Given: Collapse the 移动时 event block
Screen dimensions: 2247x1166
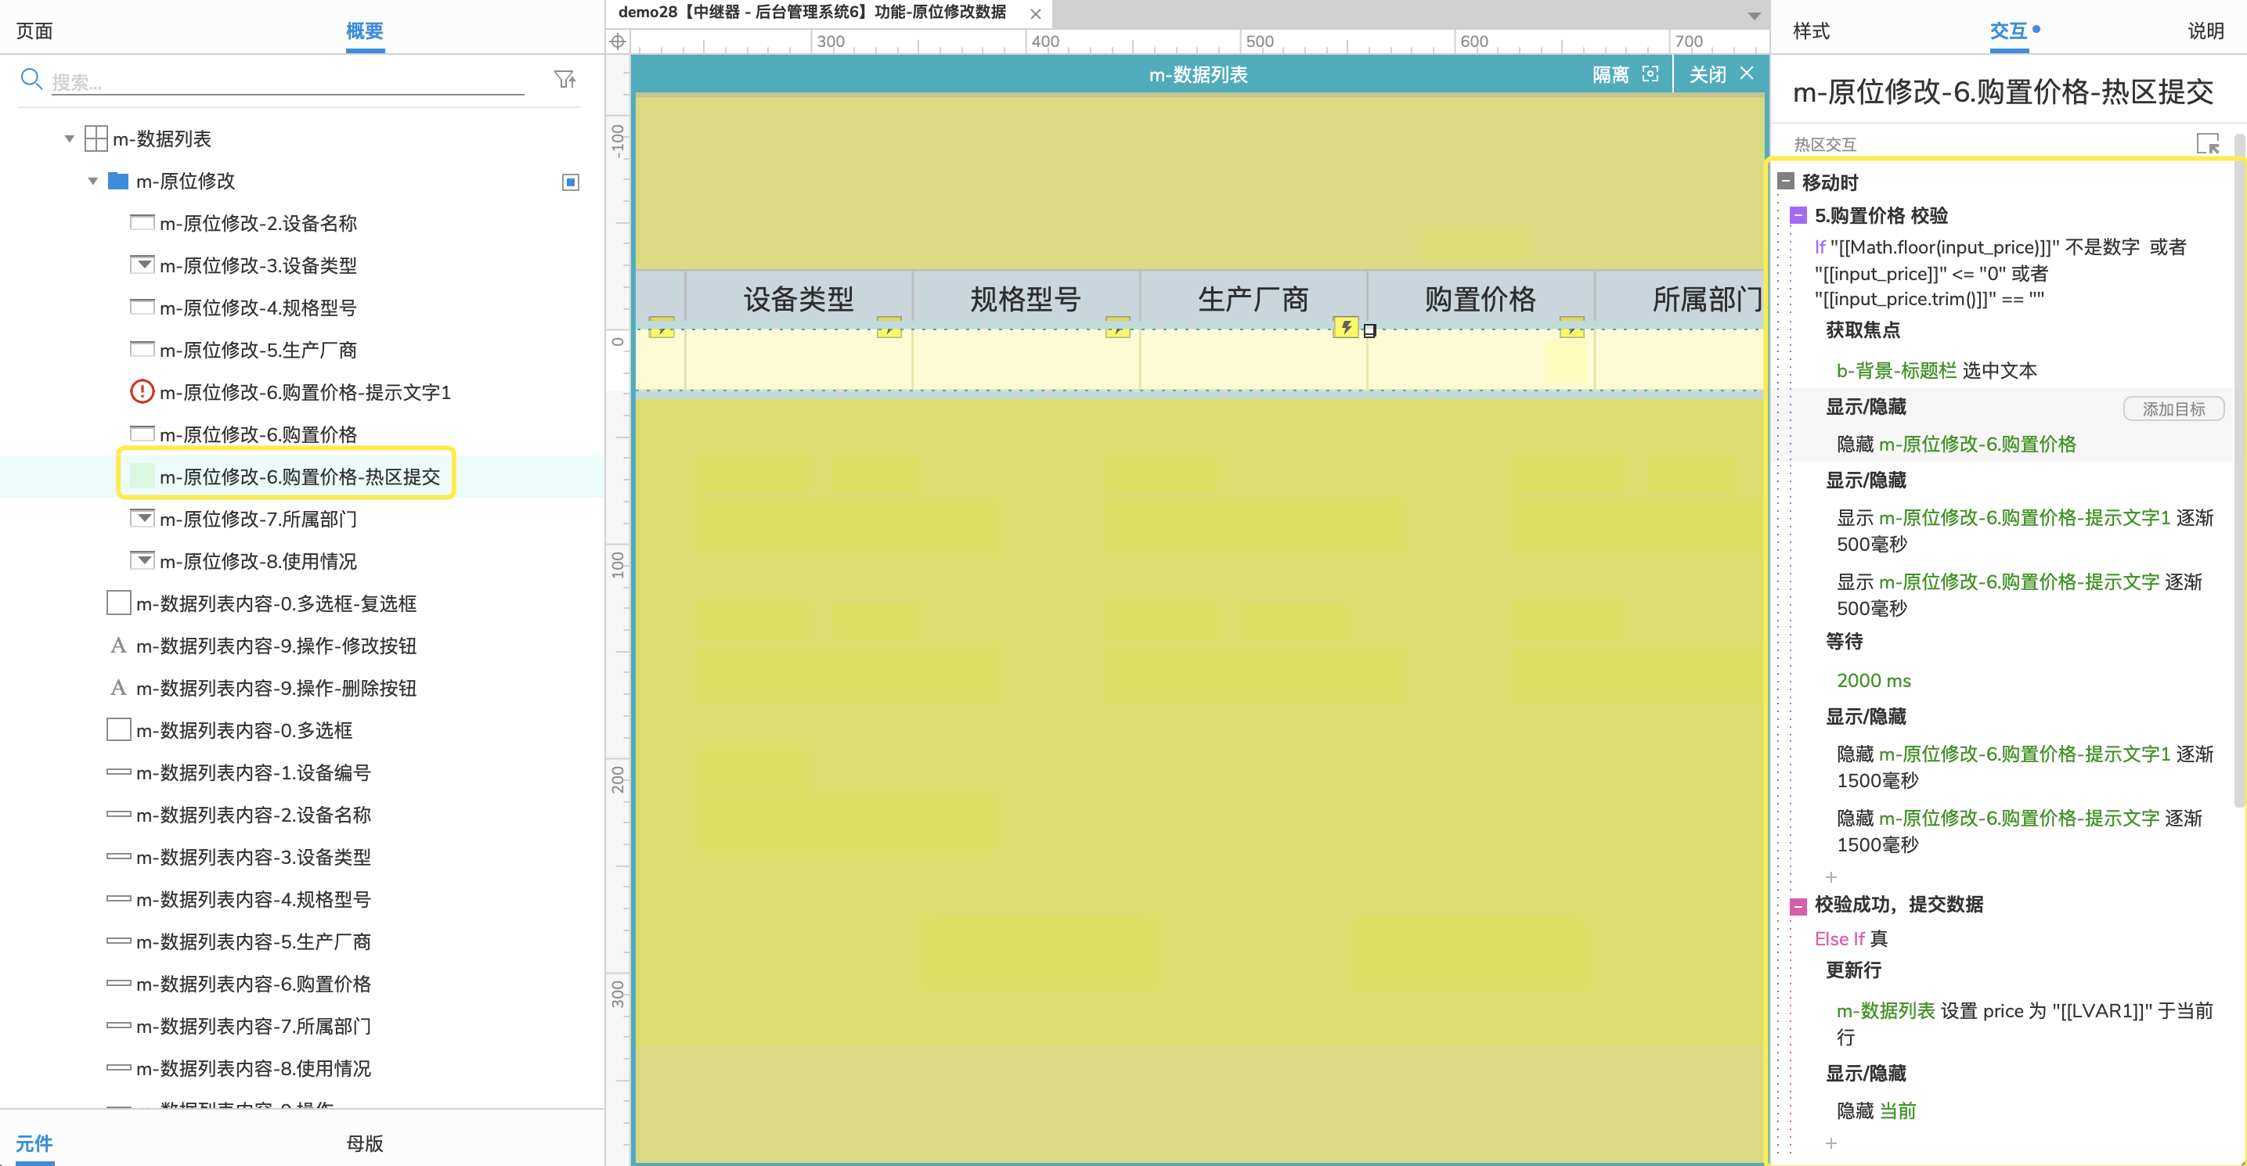Looking at the screenshot, I should [x=1786, y=182].
